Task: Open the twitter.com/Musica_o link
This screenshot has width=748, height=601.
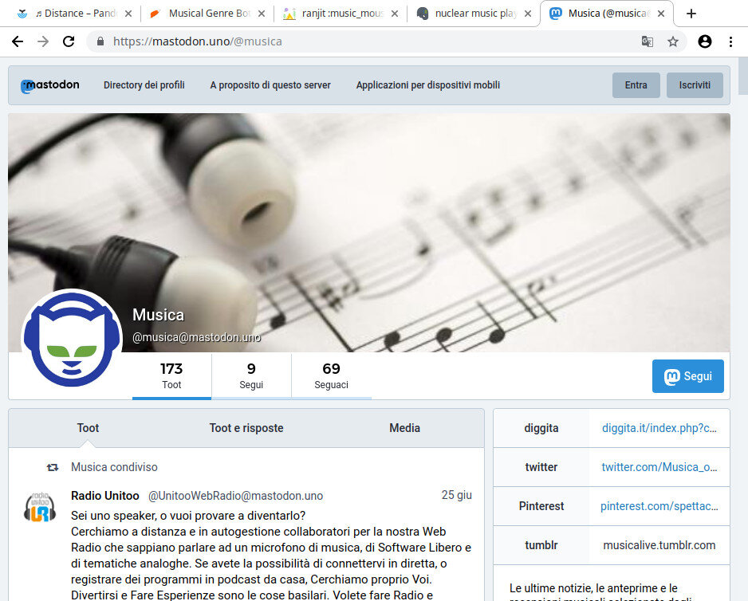Action: (x=658, y=467)
